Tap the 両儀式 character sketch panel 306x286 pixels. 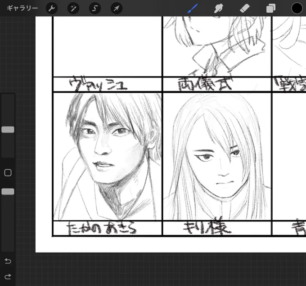point(217,46)
